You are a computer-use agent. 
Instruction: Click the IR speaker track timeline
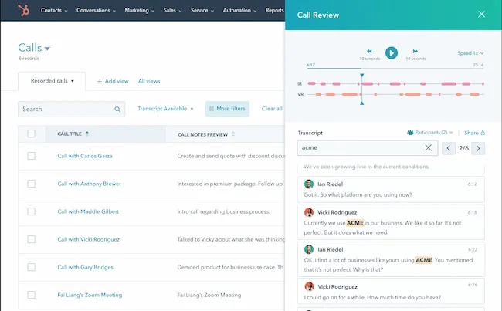pyautogui.click(x=395, y=84)
